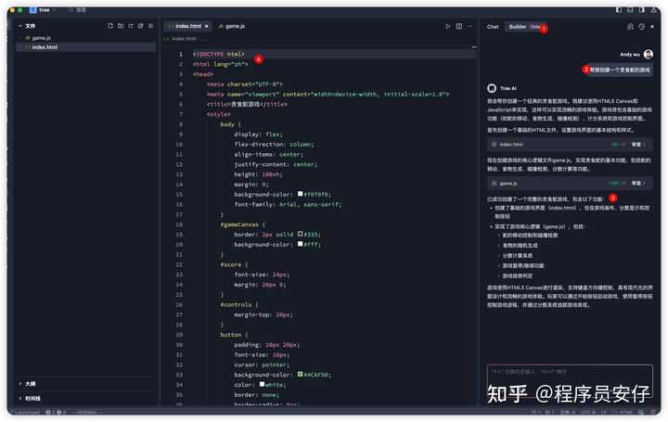Click the chat message input box
This screenshot has height=422, width=668.
(x=570, y=381)
